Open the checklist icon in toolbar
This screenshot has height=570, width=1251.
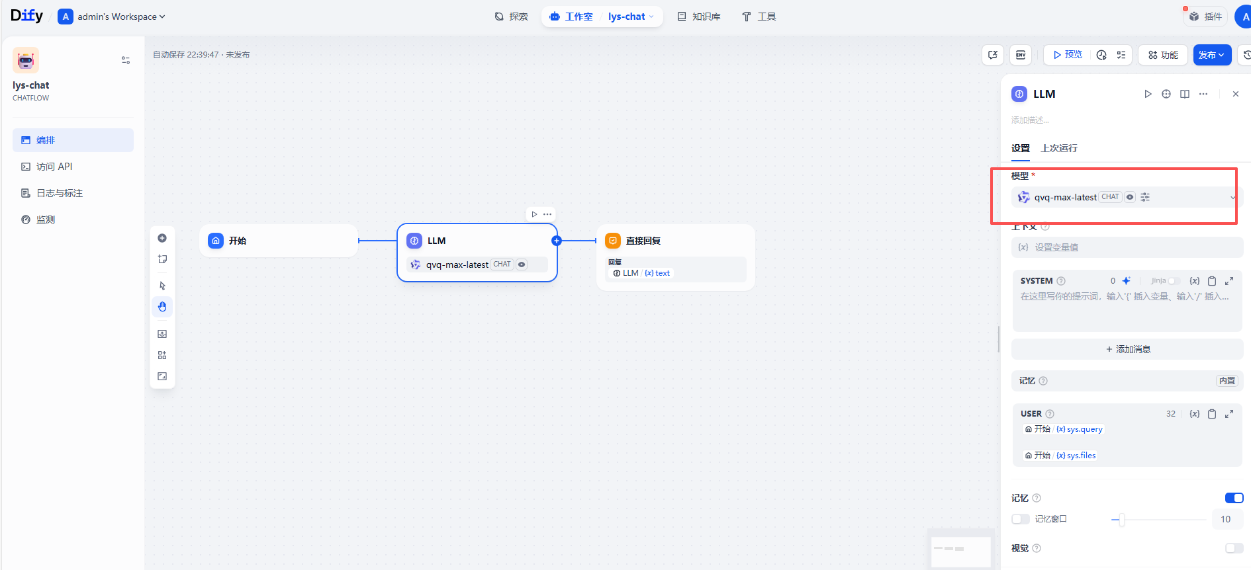1121,55
